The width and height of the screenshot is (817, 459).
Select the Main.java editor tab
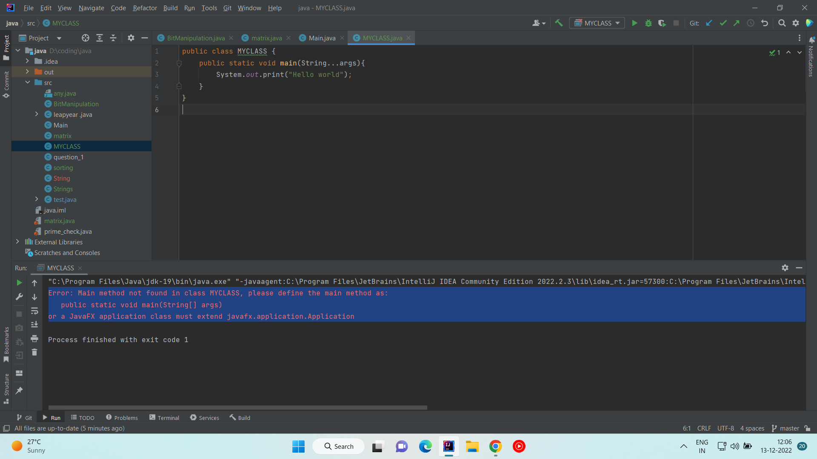coord(322,37)
